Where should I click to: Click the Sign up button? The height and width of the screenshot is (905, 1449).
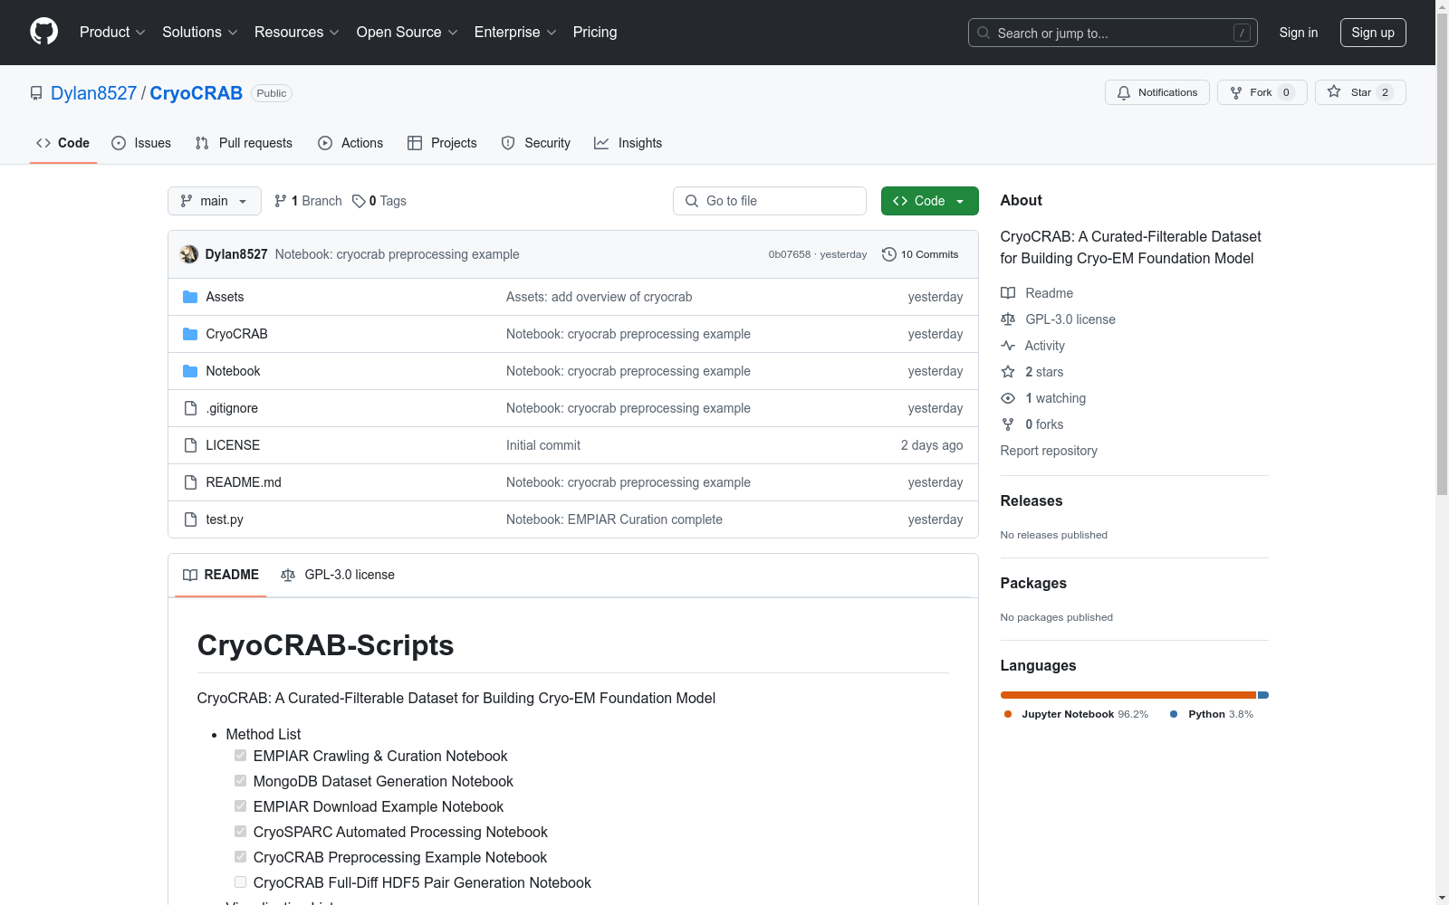[x=1373, y=33]
